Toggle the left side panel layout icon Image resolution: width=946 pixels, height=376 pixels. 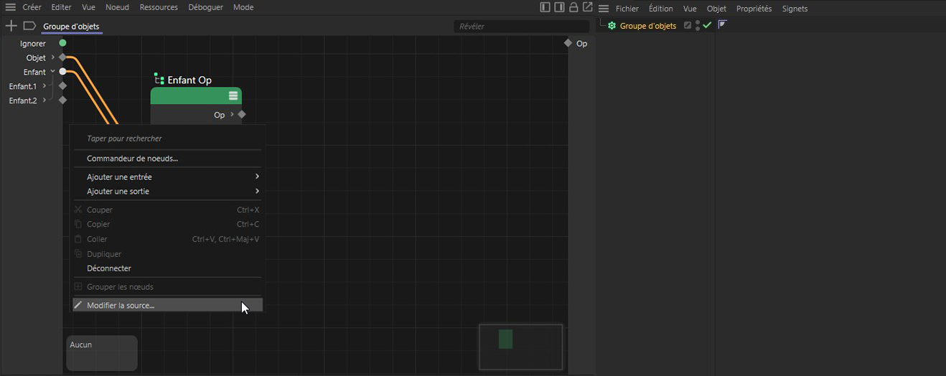pyautogui.click(x=545, y=7)
